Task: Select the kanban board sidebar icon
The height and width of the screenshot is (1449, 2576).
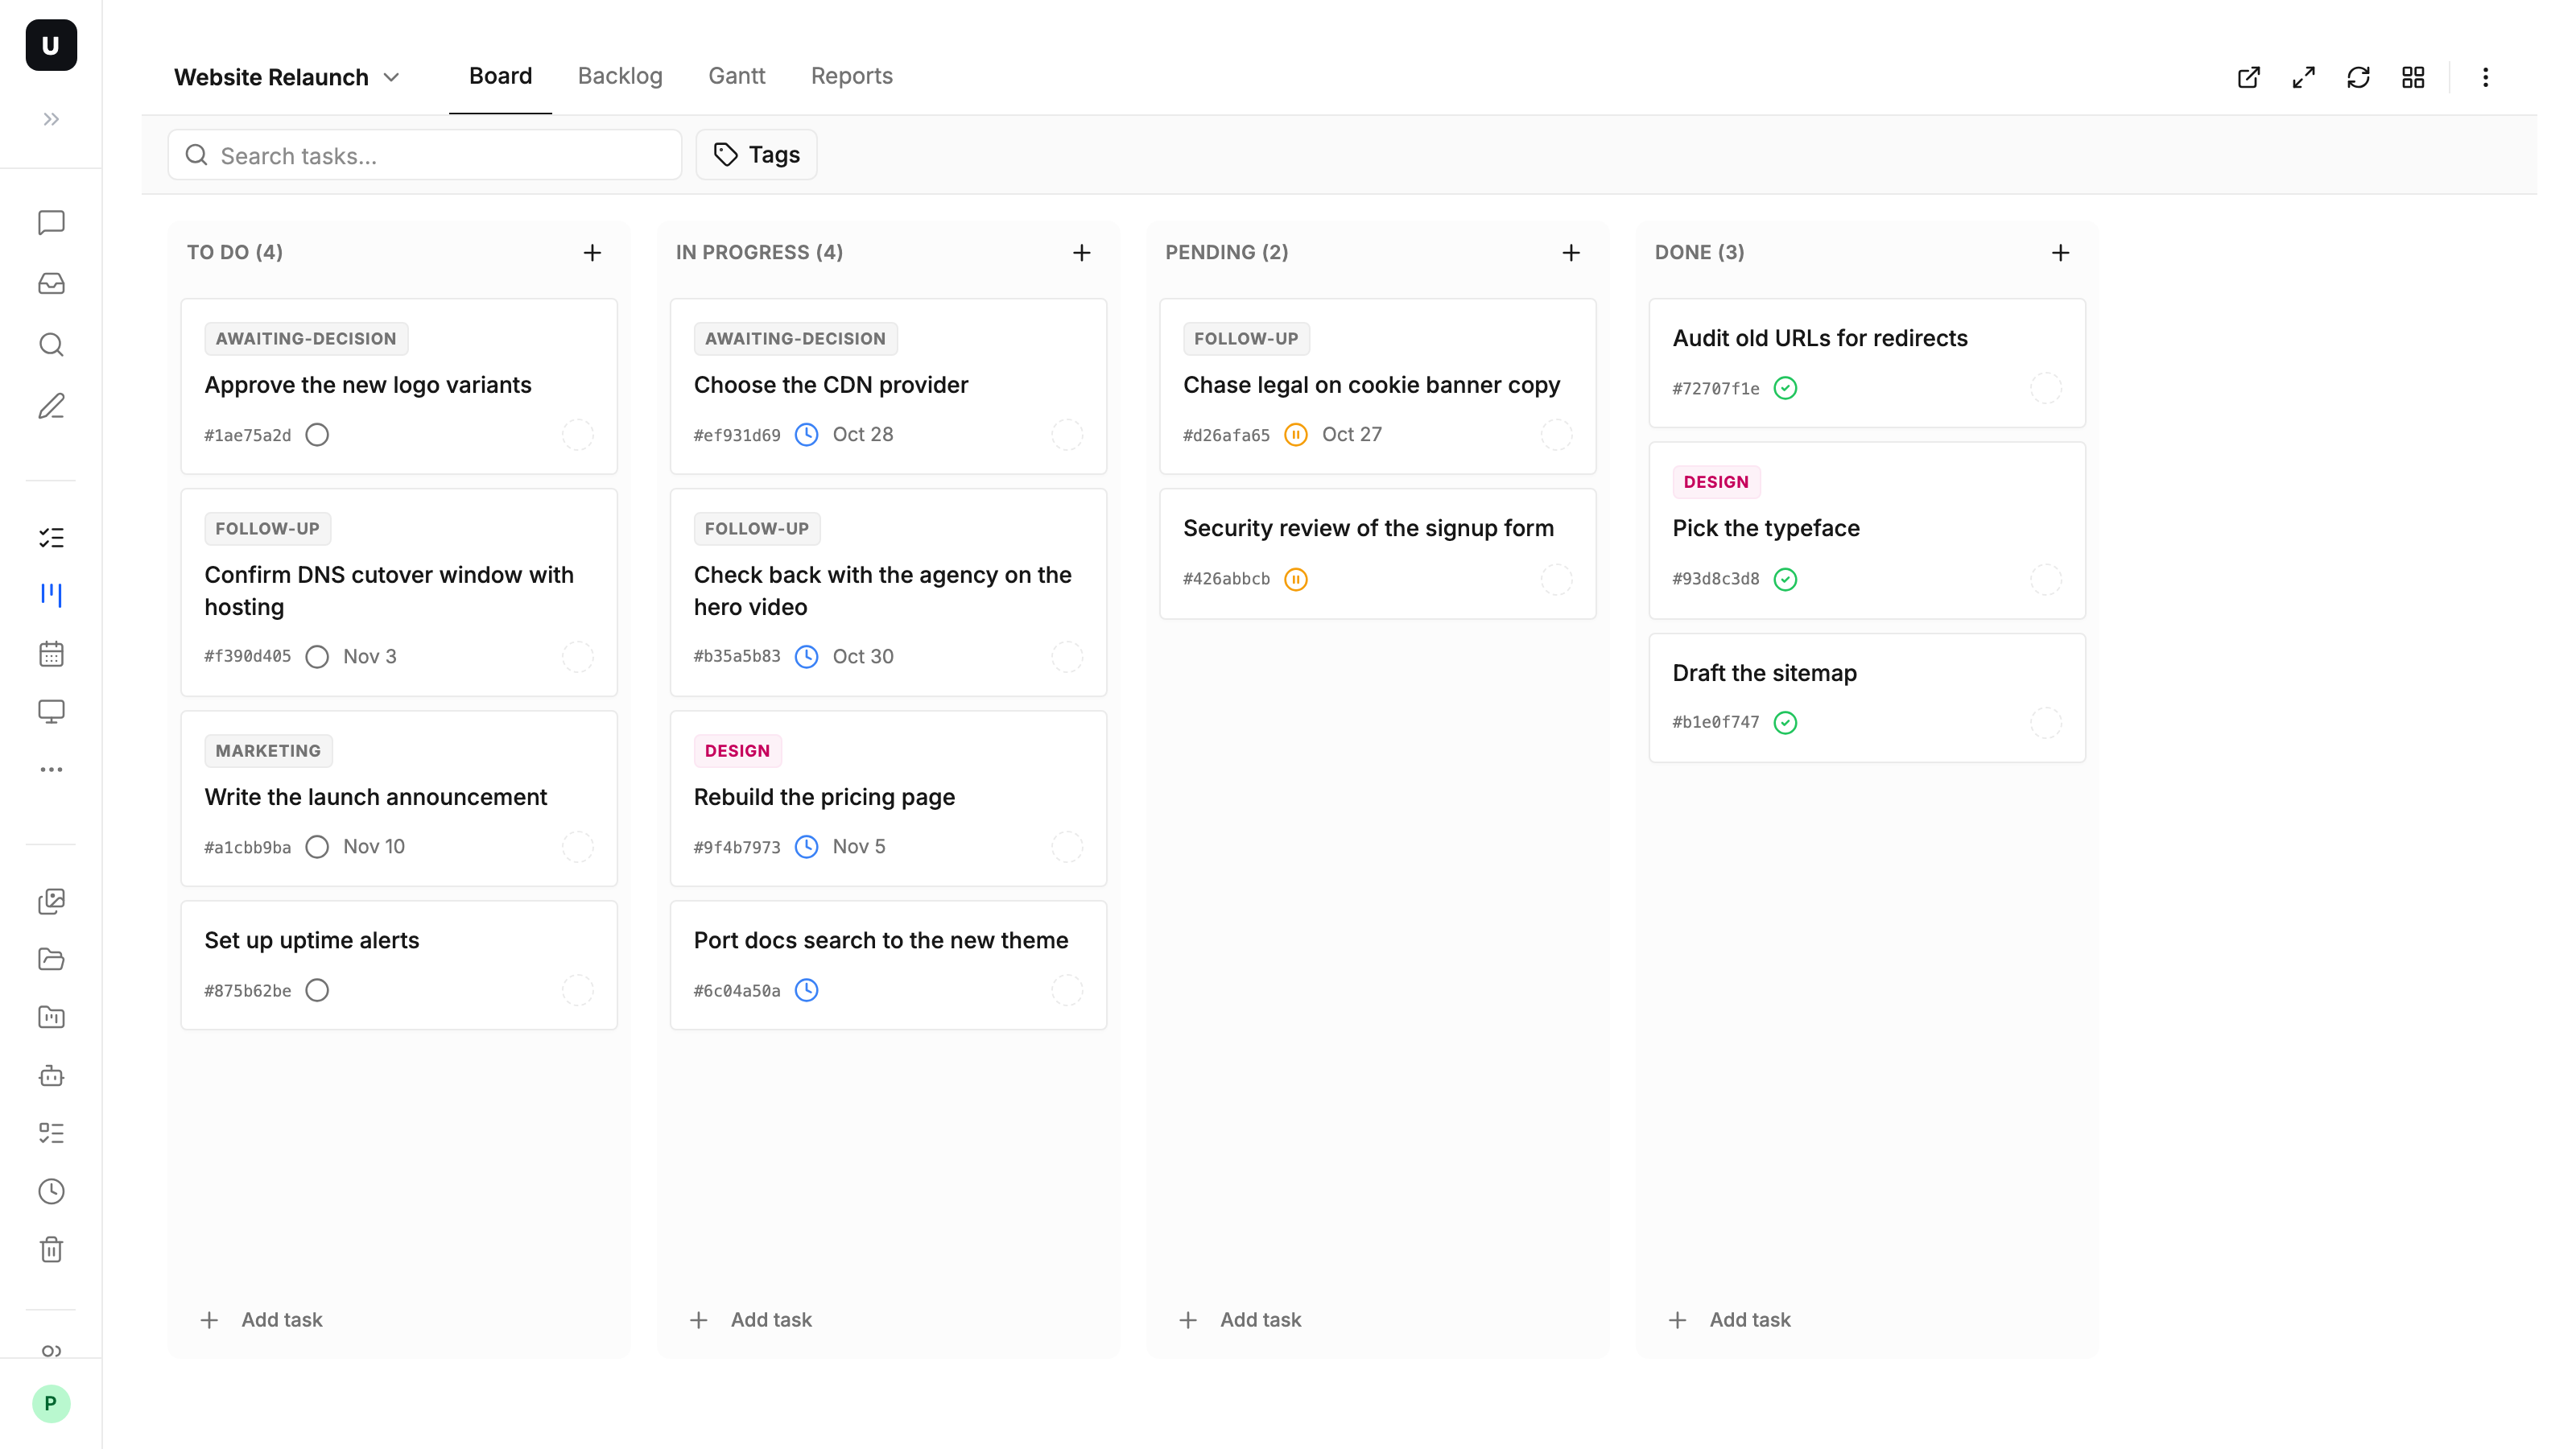Action: (x=51, y=595)
